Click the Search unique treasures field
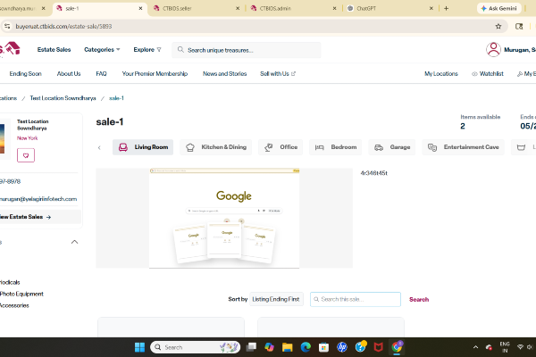 [x=247, y=50]
